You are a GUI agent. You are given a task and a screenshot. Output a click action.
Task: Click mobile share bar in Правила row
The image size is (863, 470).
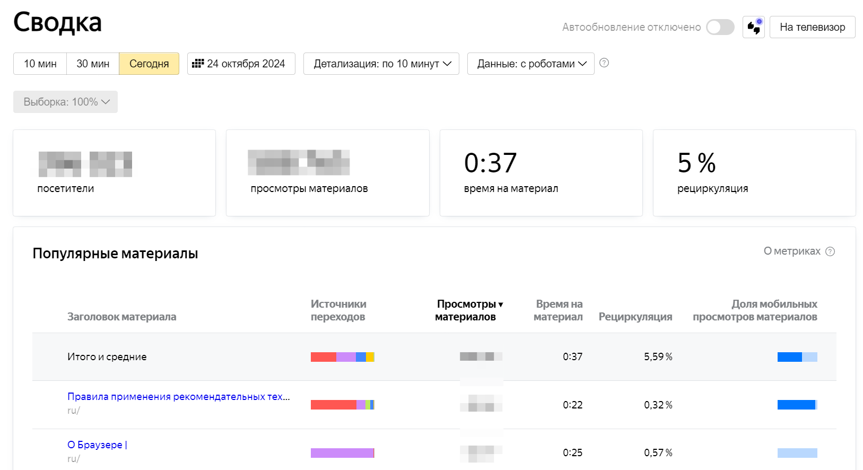(x=797, y=405)
